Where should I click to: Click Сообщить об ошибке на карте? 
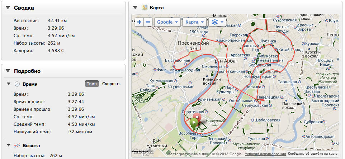pyautogui.click(x=312, y=154)
